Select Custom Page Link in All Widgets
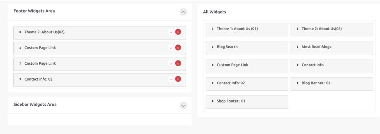380x134 pixels. coord(247,66)
